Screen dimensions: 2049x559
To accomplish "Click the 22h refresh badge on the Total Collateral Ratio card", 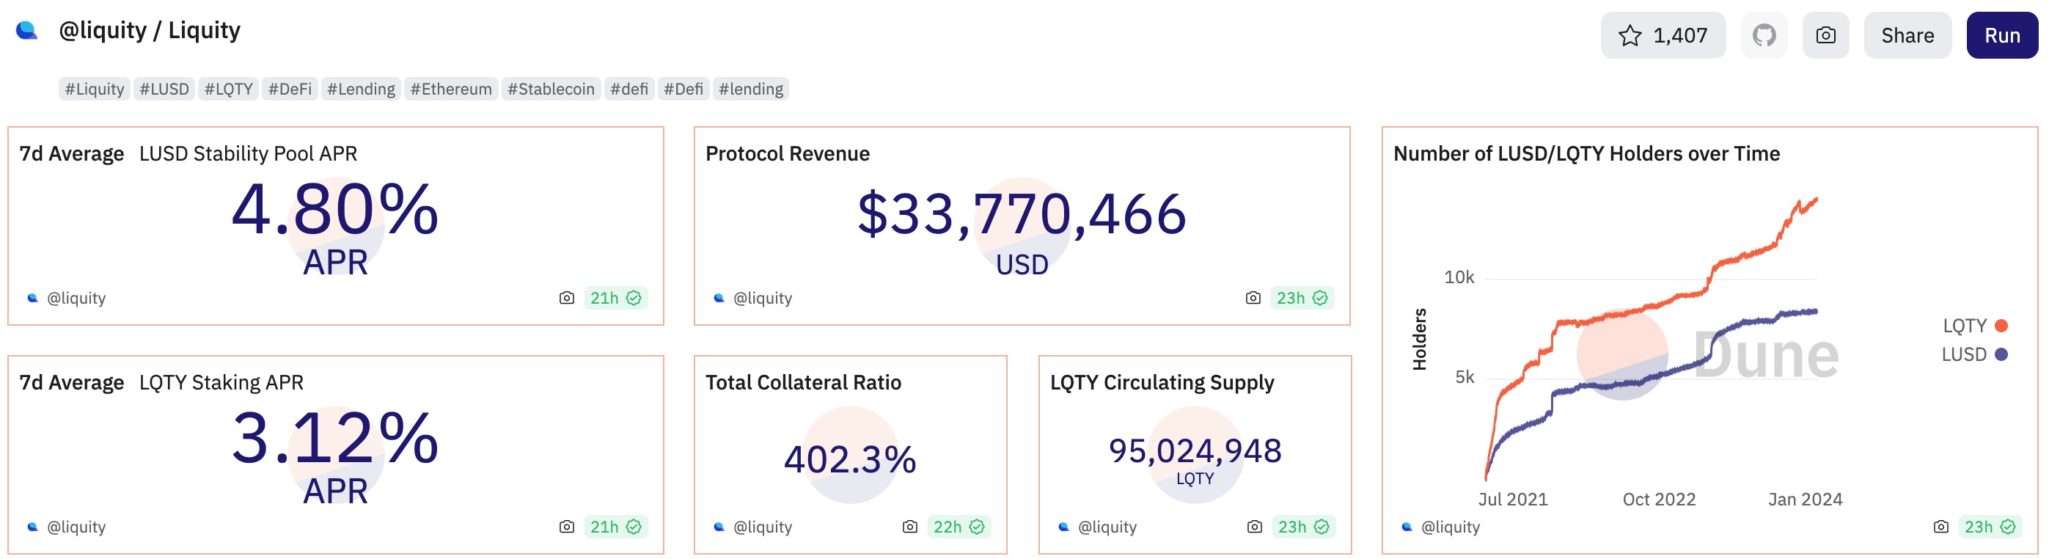I will [959, 527].
